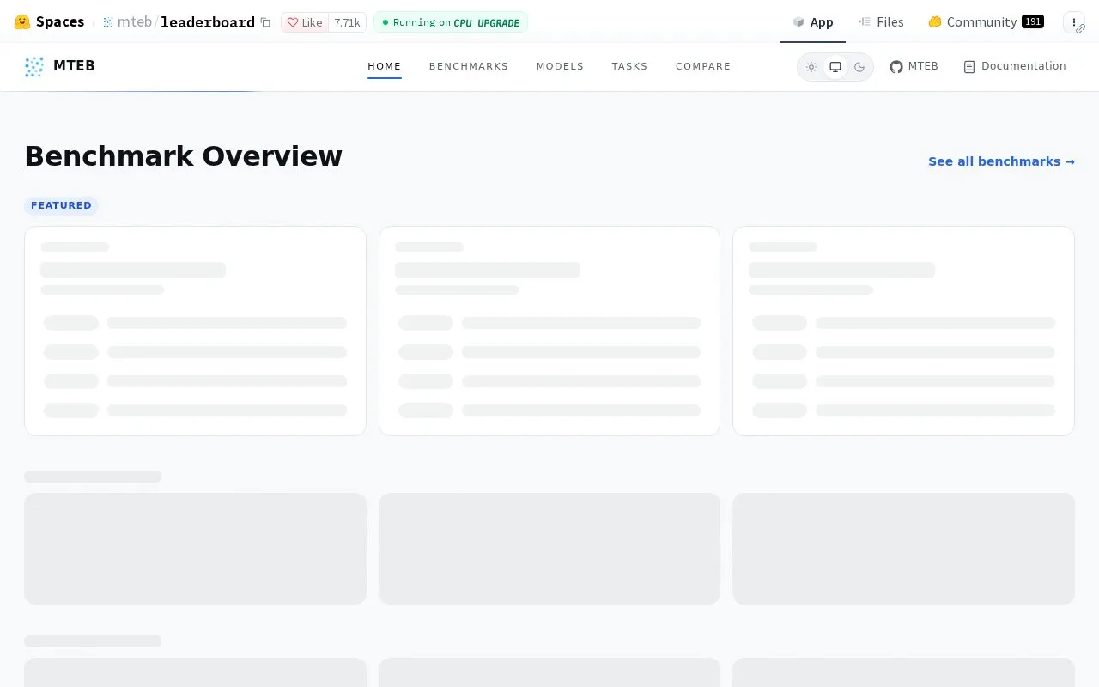Switch to light theme sun icon
Viewport: 1099px width, 687px height.
coord(811,67)
